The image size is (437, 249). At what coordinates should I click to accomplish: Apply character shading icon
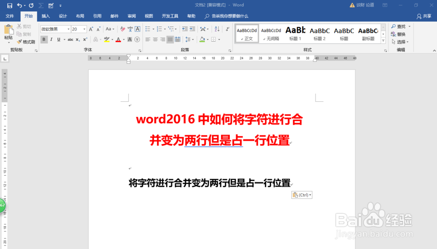[x=130, y=40]
